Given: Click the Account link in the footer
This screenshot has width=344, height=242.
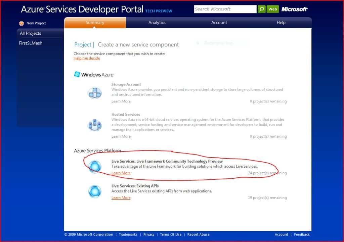Looking at the screenshot, I should [281, 235].
